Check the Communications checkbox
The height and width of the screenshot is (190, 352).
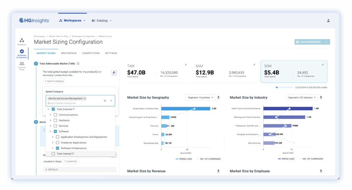tap(55, 115)
